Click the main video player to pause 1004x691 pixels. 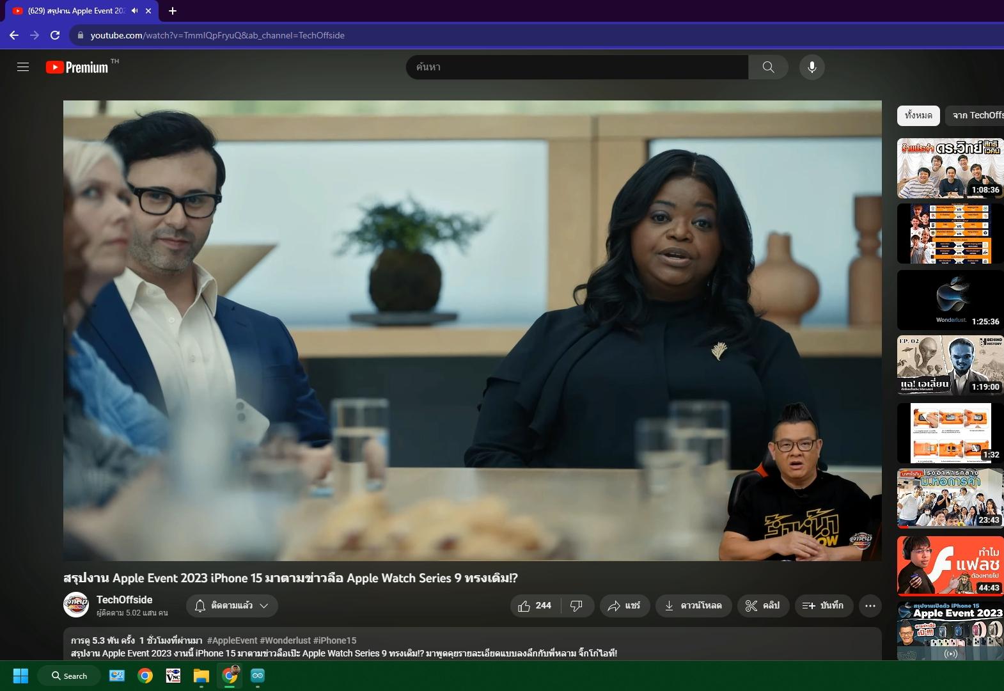(x=472, y=331)
